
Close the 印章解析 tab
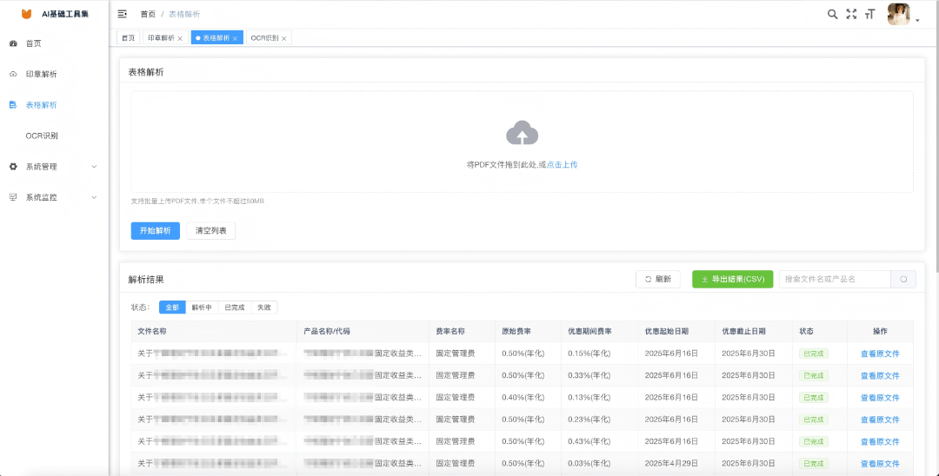pyautogui.click(x=180, y=38)
